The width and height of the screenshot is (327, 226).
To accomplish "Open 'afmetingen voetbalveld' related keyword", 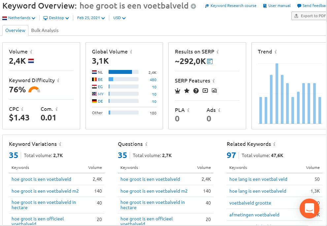I will pyautogui.click(x=254, y=215).
